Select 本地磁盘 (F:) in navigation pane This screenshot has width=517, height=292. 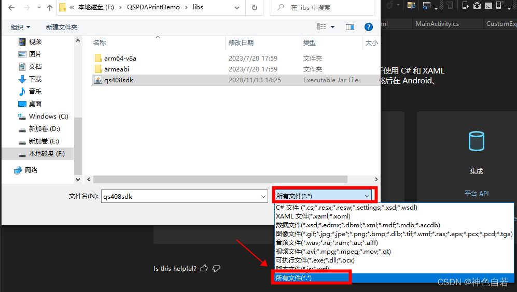(x=37, y=154)
